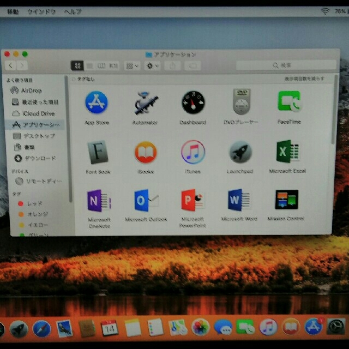Image resolution: width=349 pixels, height=349 pixels.
Task: Switch to Cover Flow view
Action: pos(113,65)
